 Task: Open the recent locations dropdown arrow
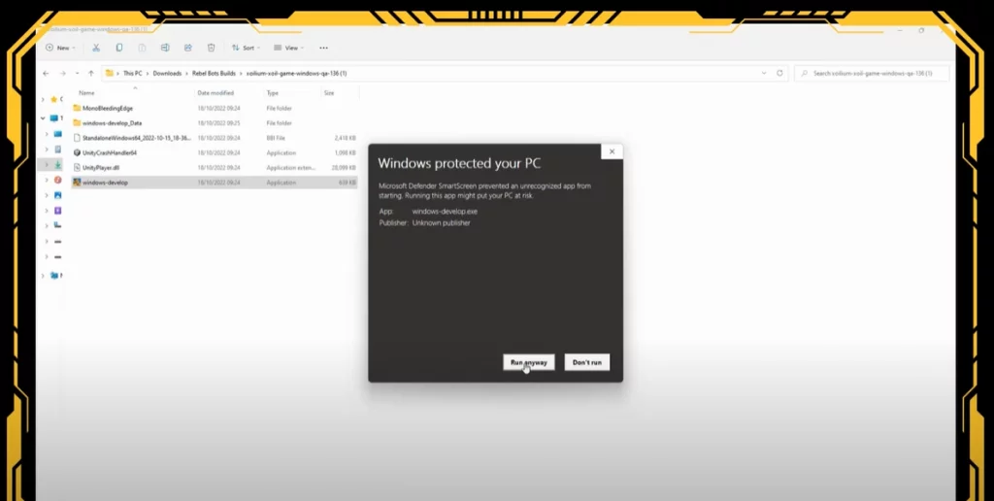click(77, 74)
